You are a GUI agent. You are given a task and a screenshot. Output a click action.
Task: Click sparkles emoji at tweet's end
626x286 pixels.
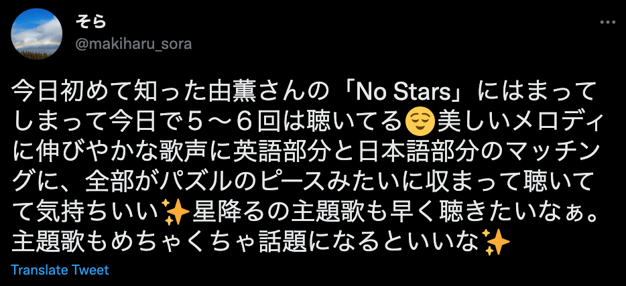pyautogui.click(x=496, y=242)
